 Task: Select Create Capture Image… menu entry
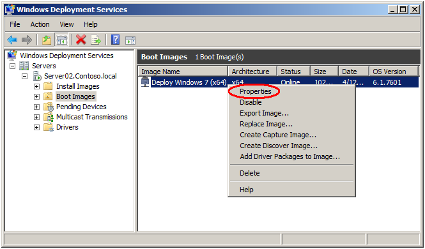(x=278, y=135)
